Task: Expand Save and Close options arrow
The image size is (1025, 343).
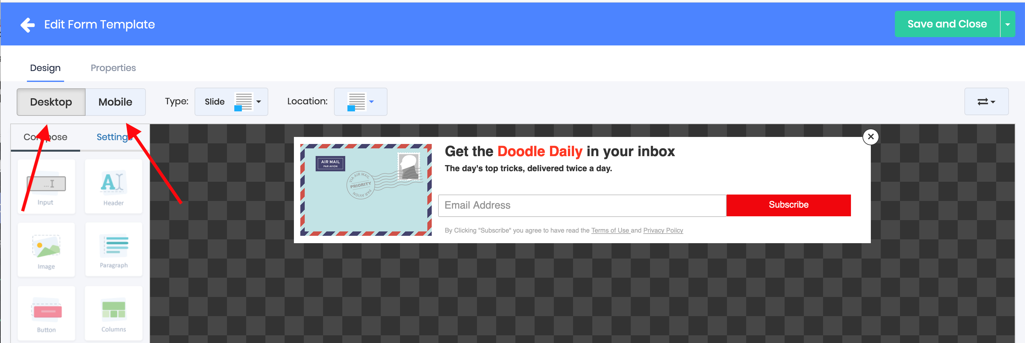Action: click(x=1007, y=24)
